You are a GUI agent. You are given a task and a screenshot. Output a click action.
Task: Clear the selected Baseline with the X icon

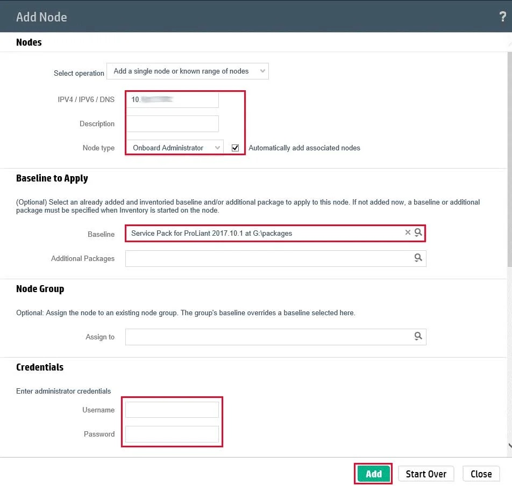point(408,233)
